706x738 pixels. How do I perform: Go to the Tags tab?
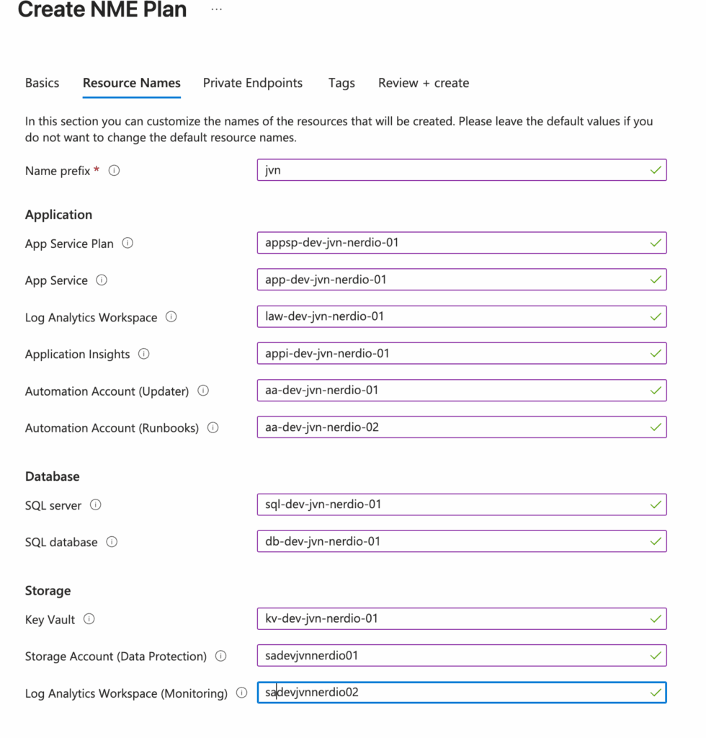(341, 83)
